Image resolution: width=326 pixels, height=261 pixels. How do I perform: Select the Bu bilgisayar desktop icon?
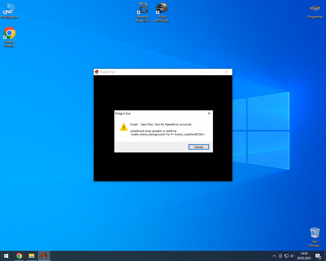pyautogui.click(x=9, y=11)
